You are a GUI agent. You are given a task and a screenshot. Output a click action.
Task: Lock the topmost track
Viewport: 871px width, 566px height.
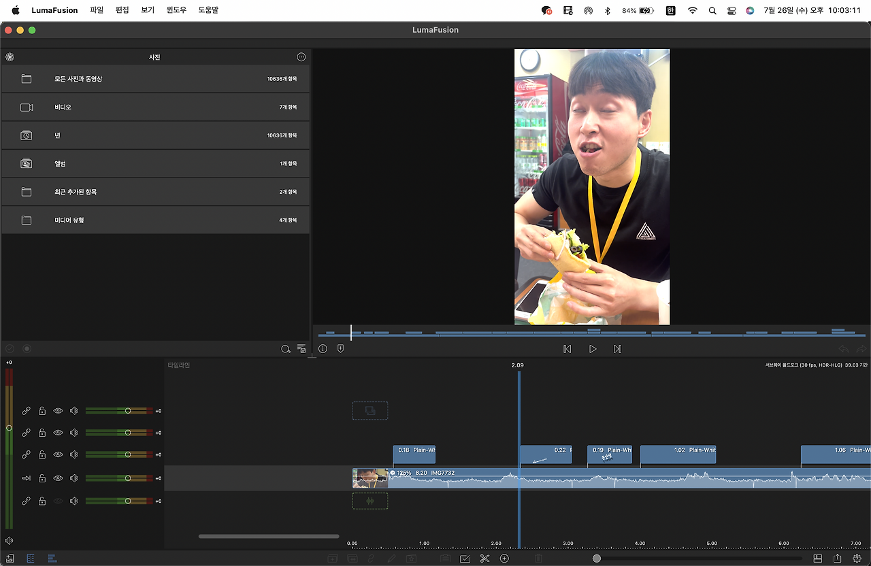coord(42,411)
